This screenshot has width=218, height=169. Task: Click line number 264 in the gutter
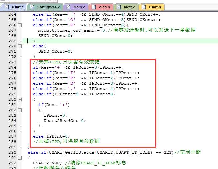[x=12, y=14]
